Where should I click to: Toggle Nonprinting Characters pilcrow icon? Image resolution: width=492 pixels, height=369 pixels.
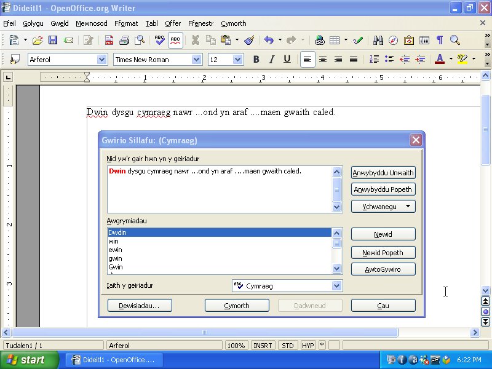click(x=440, y=40)
